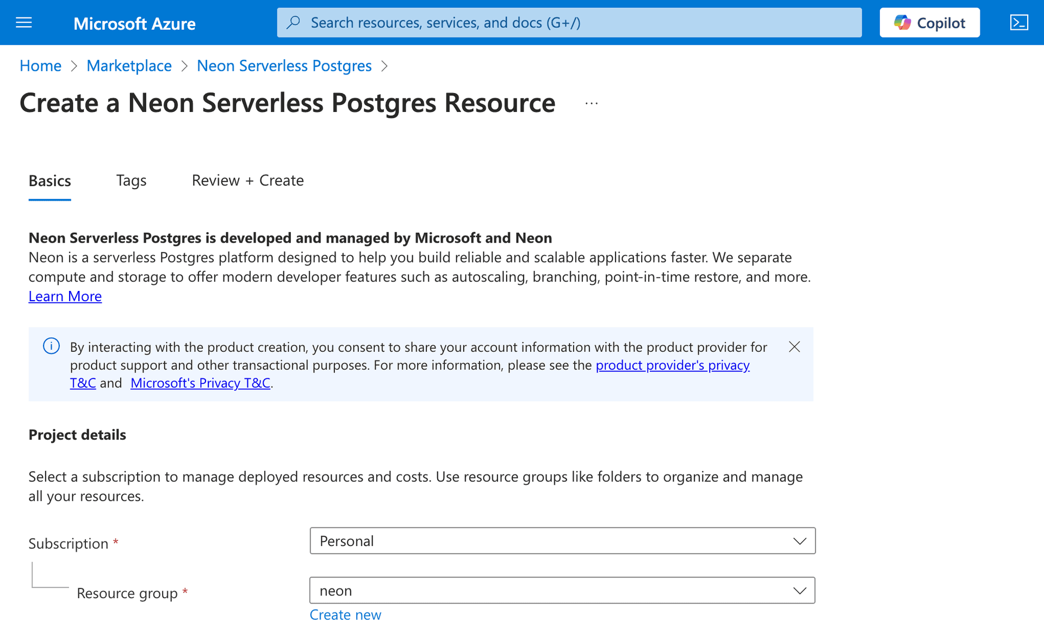Image resolution: width=1044 pixels, height=634 pixels.
Task: Open the Review + Create tab
Action: (x=248, y=180)
